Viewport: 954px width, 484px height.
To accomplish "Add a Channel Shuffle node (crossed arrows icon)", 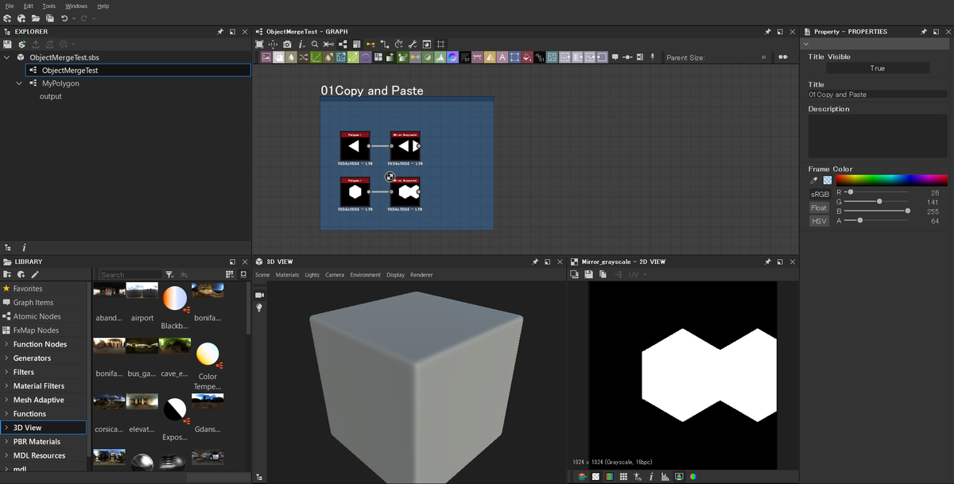I will 303,57.
